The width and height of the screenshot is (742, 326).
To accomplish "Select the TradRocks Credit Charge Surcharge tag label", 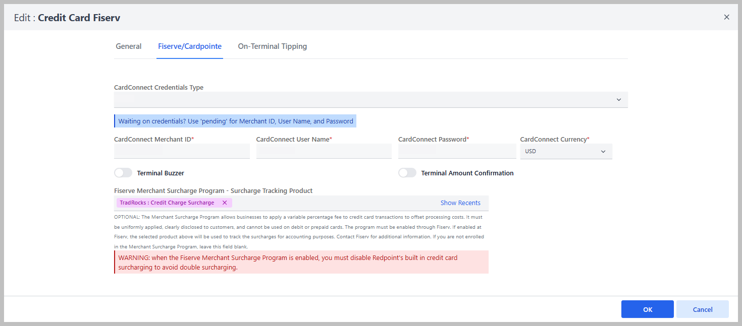I will pos(167,203).
